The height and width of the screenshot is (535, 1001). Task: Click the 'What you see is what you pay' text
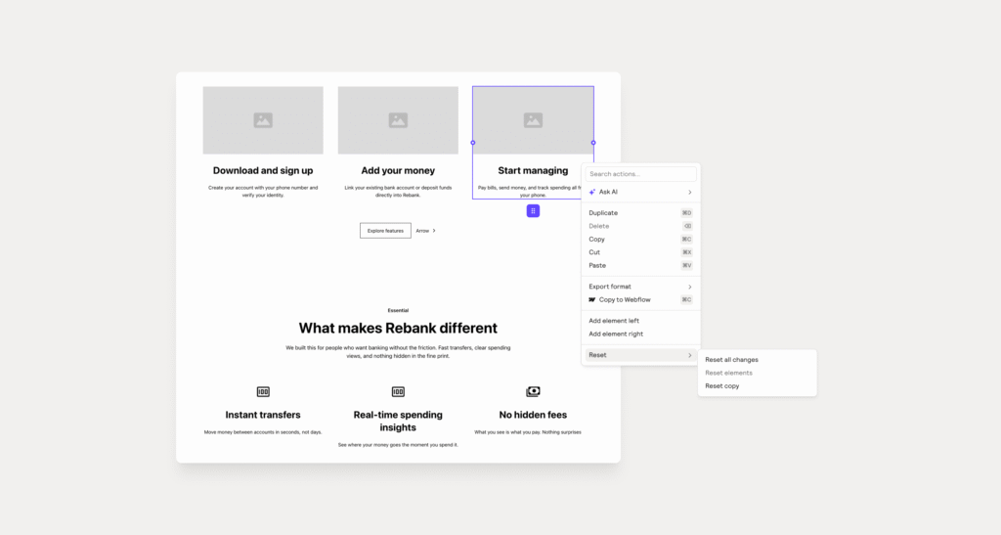(x=528, y=432)
